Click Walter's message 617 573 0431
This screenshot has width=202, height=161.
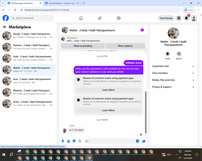(76, 130)
